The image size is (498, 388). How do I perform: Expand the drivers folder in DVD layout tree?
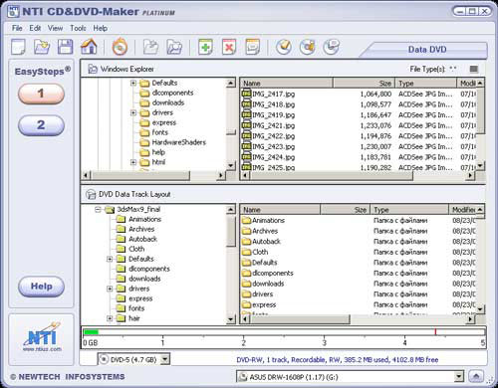[x=110, y=289]
